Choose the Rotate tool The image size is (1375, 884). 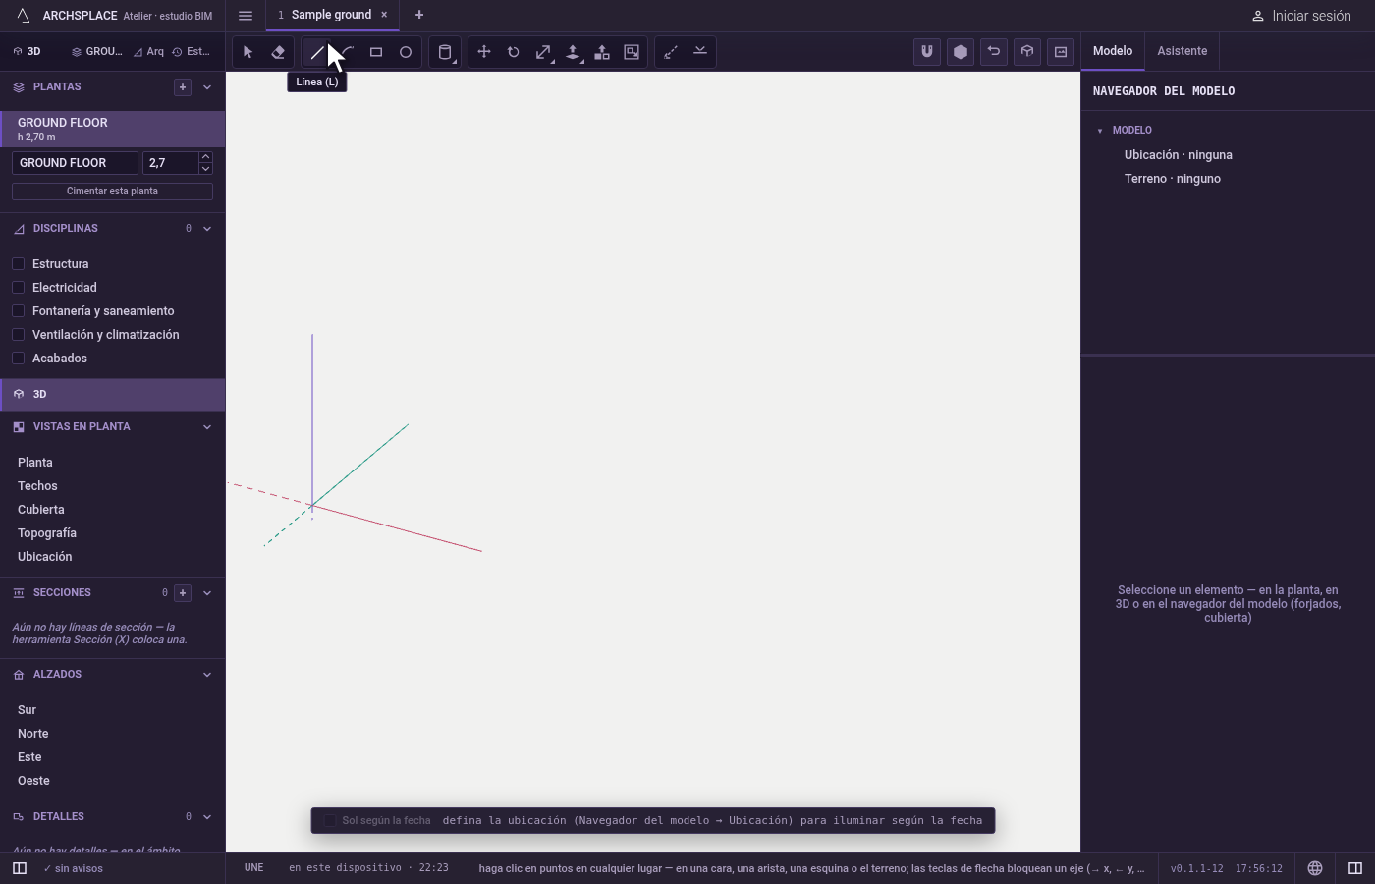[x=514, y=52]
